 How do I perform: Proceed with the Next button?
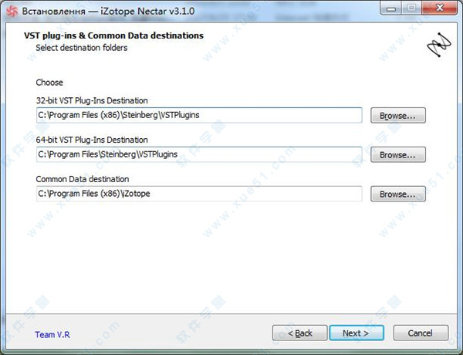tap(357, 333)
